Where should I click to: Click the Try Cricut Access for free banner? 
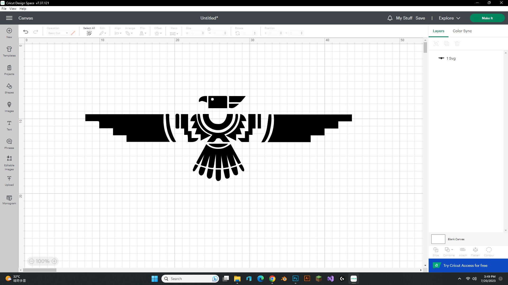coord(466,265)
